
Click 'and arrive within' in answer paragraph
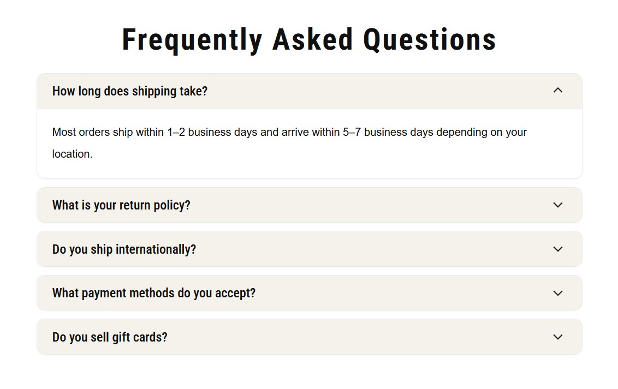[300, 132]
